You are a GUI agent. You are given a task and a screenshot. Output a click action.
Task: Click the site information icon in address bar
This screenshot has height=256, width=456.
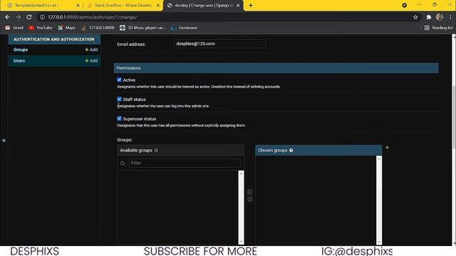pos(42,17)
